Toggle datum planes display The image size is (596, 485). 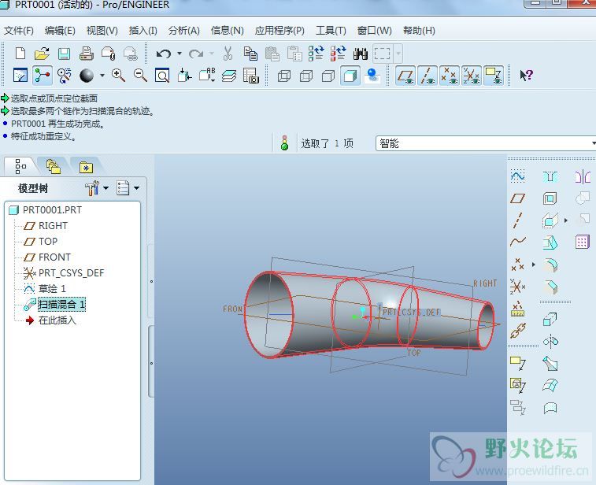pos(405,76)
